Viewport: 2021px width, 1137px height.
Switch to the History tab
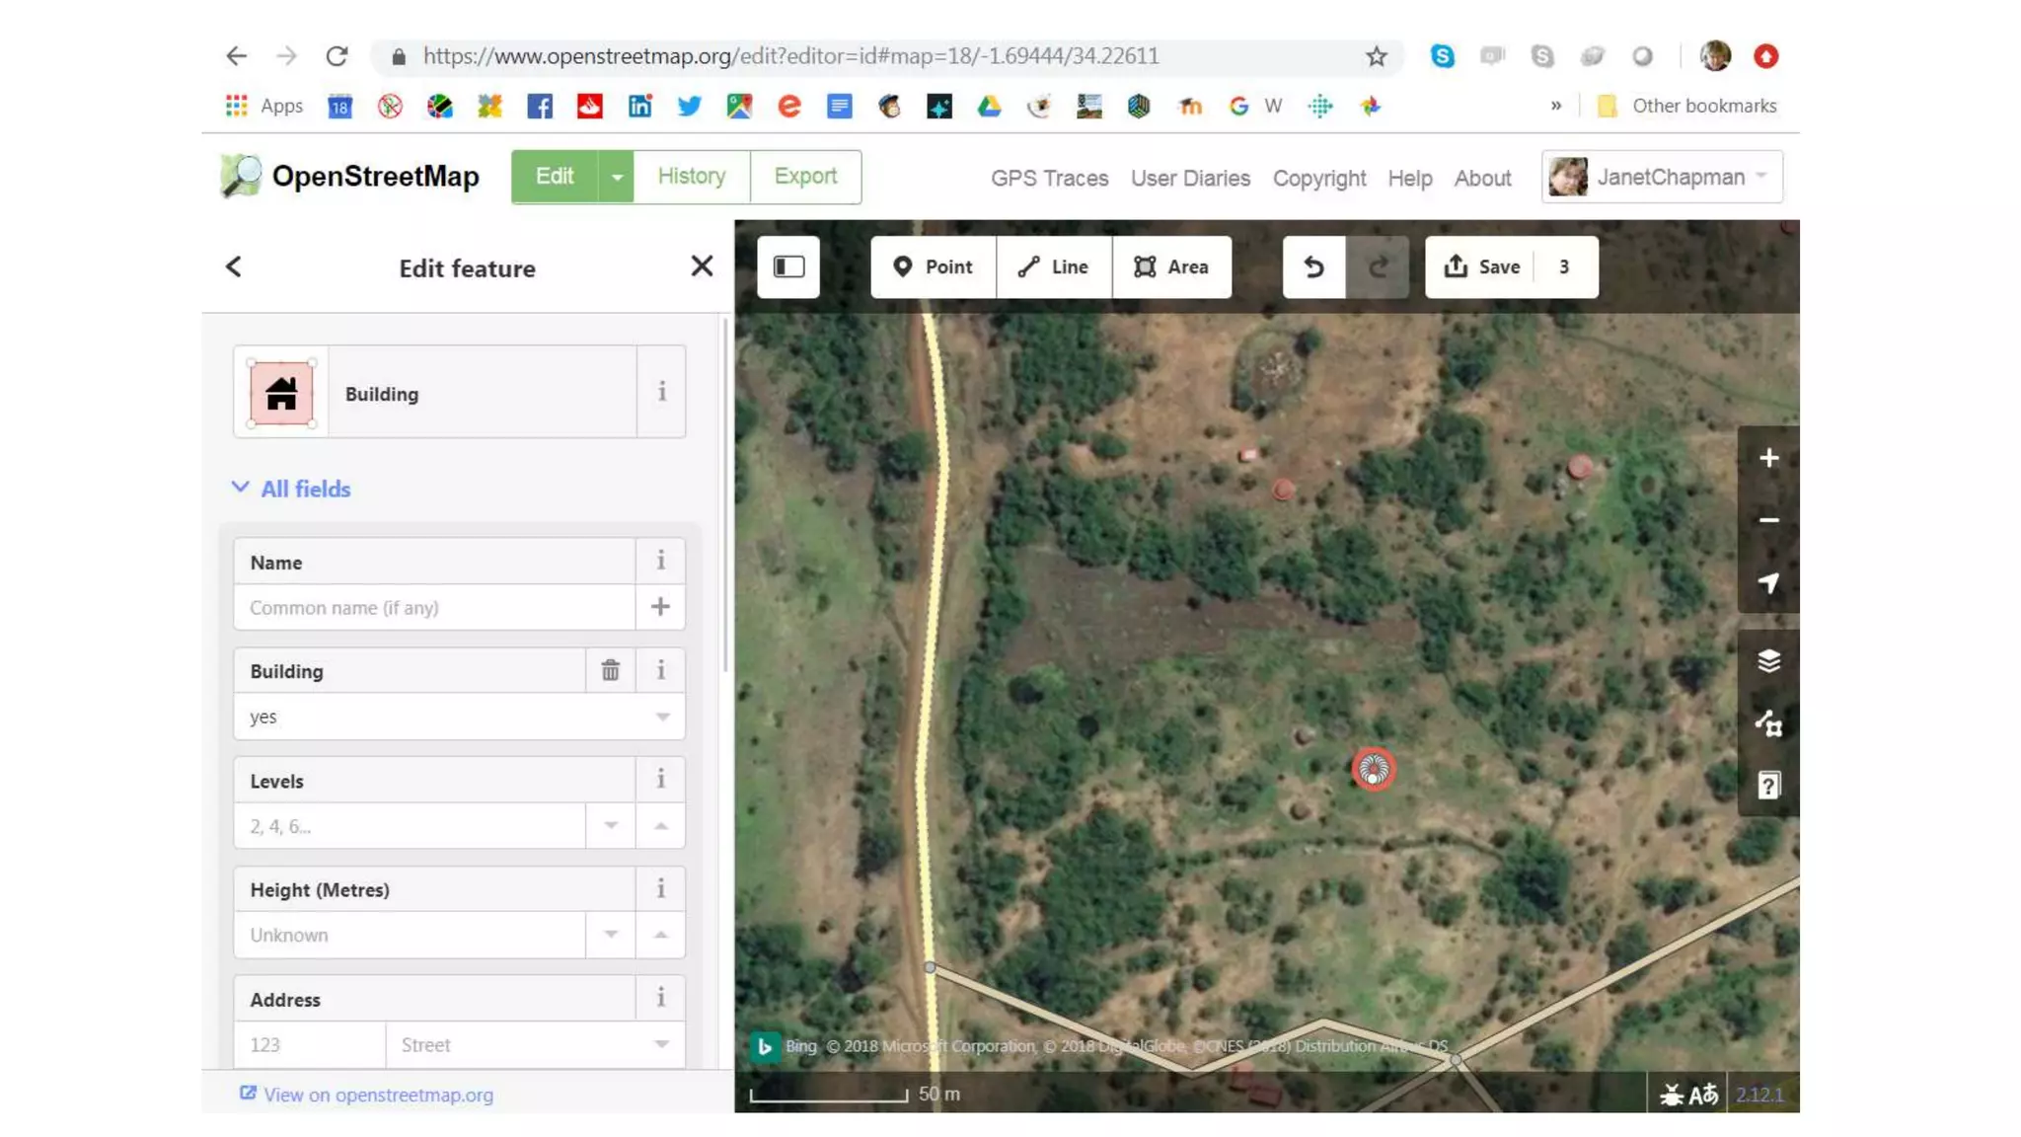(691, 177)
